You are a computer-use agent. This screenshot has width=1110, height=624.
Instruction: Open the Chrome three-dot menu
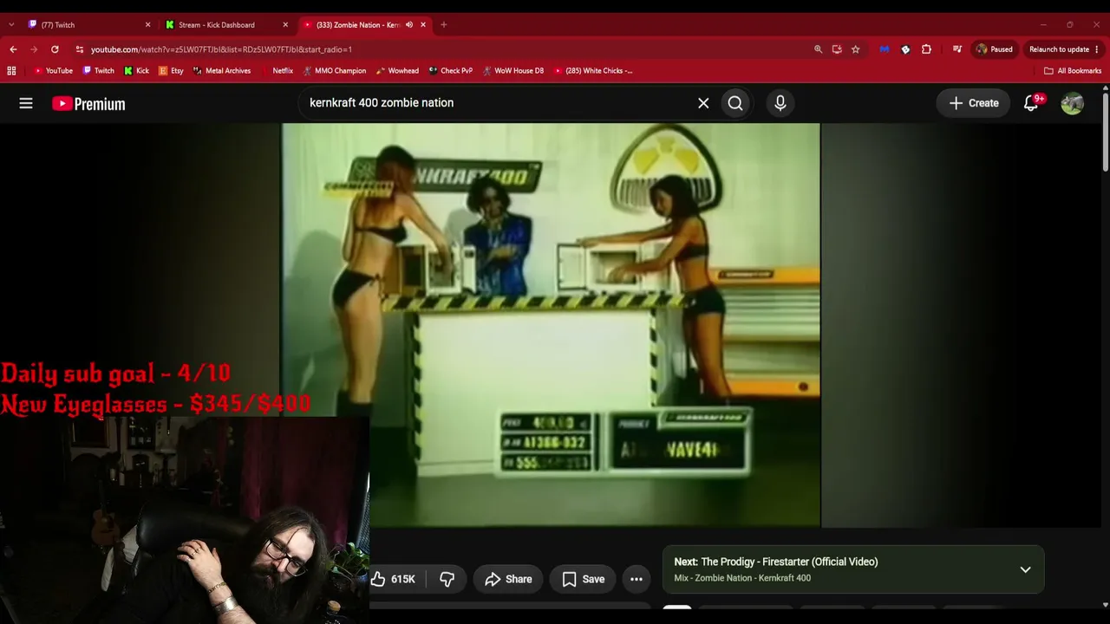(1097, 49)
